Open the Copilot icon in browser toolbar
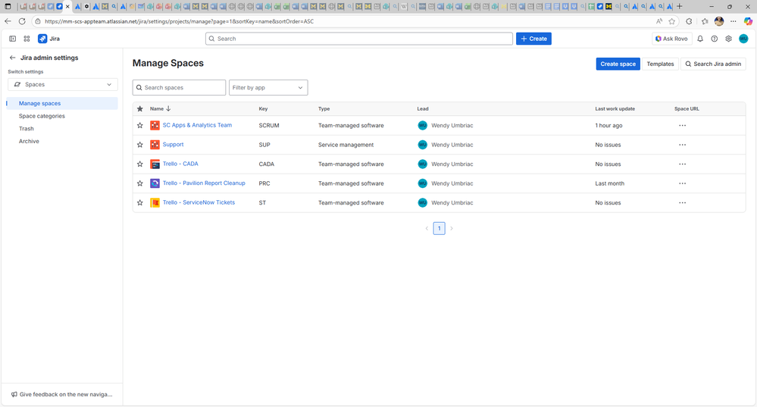Image resolution: width=757 pixels, height=407 pixels. pos(748,21)
